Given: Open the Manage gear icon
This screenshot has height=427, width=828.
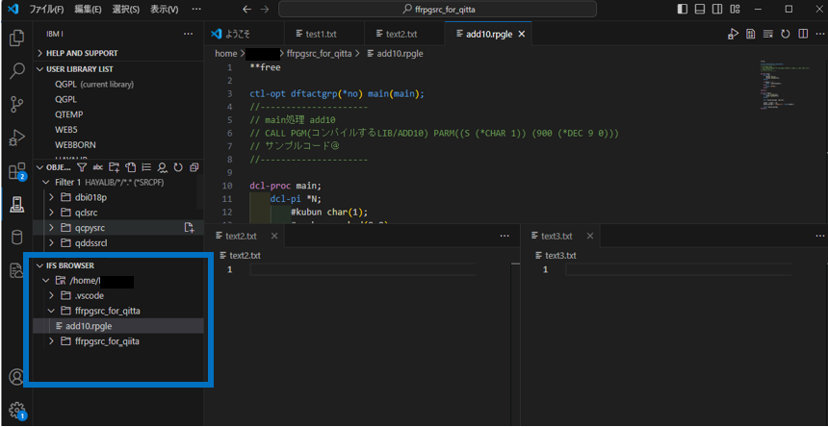Looking at the screenshot, I should (17, 410).
